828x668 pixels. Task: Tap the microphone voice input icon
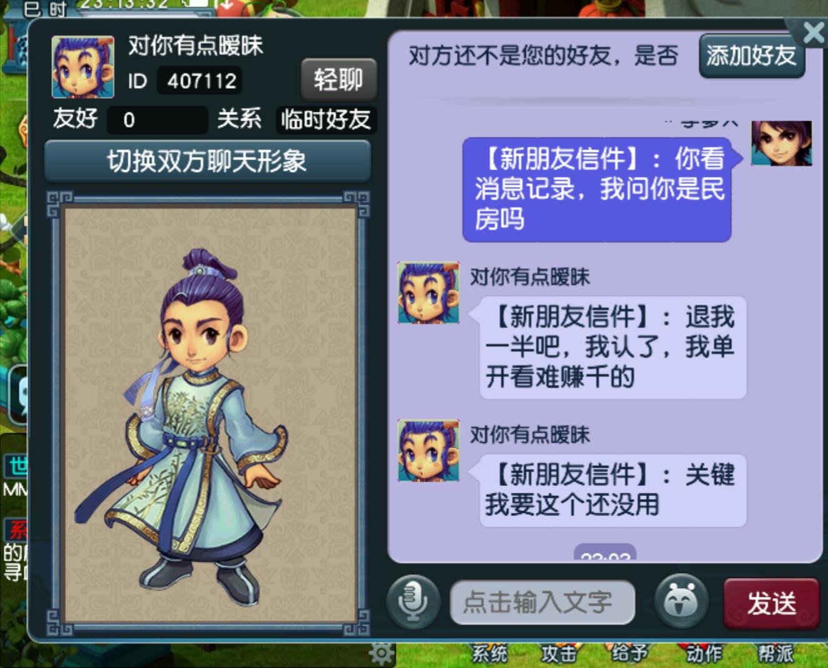[413, 602]
